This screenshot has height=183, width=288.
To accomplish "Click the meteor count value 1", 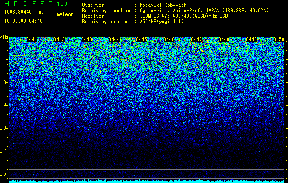I will (65, 21).
